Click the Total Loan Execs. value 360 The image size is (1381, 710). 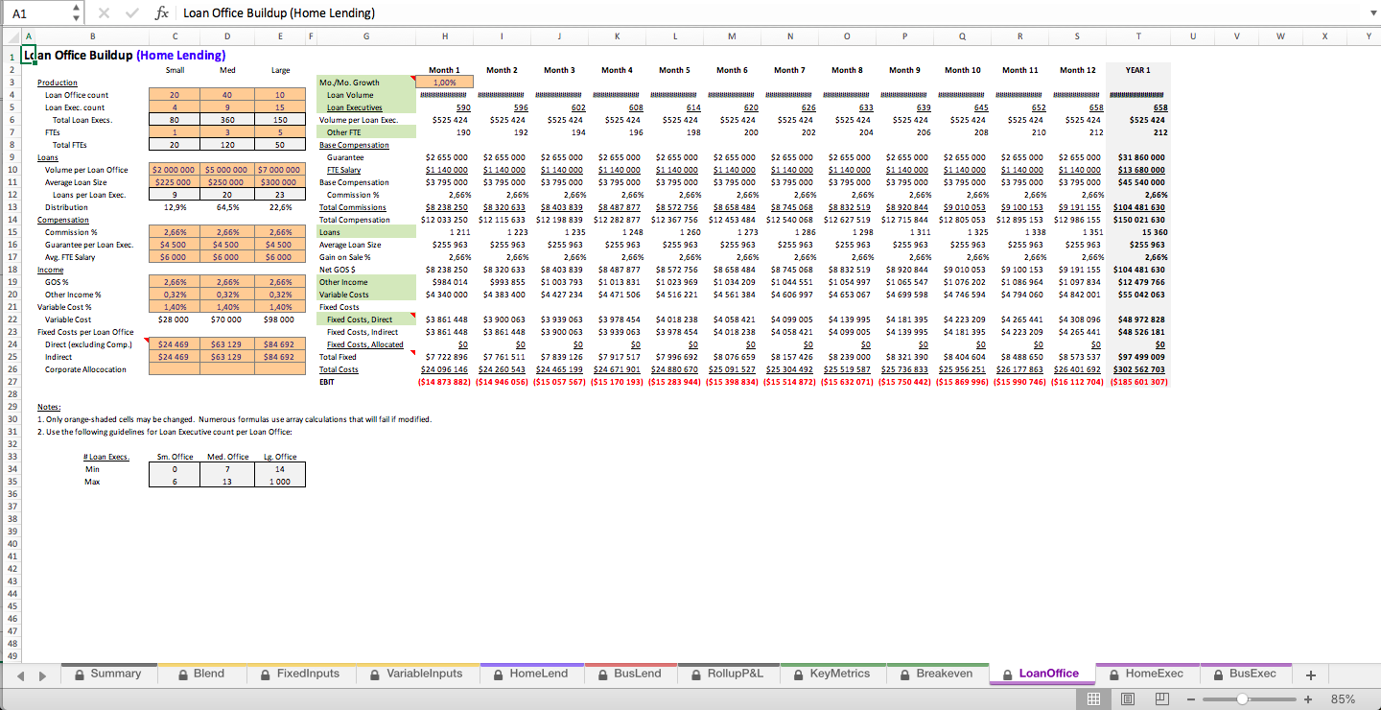coord(227,120)
